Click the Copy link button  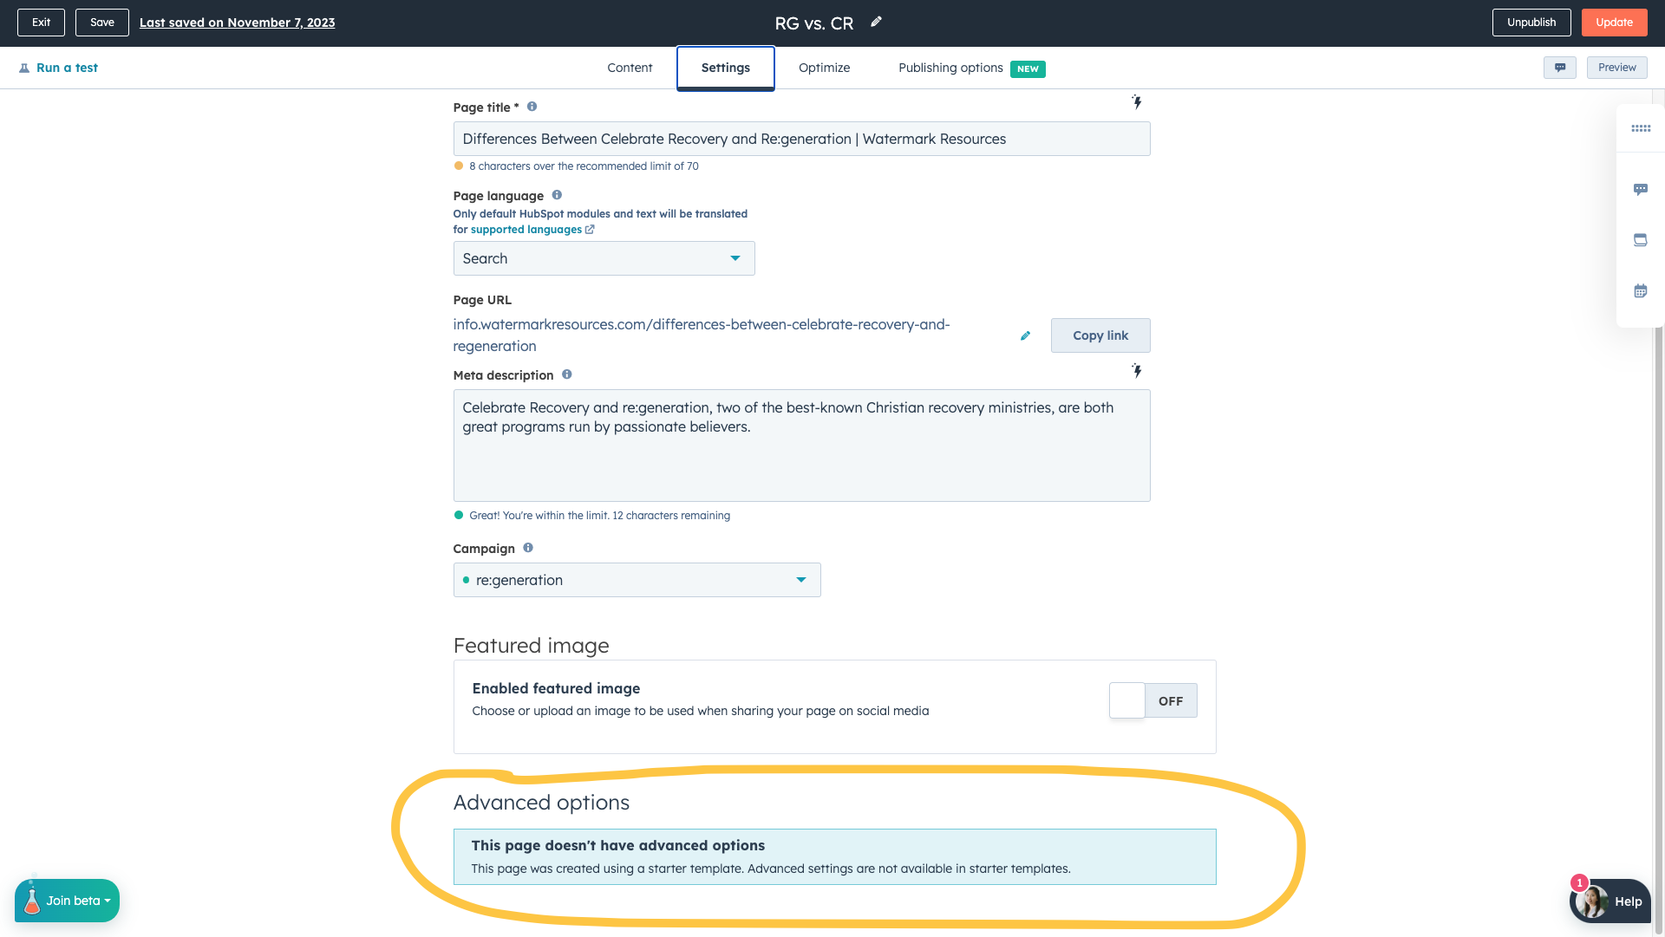tap(1100, 335)
